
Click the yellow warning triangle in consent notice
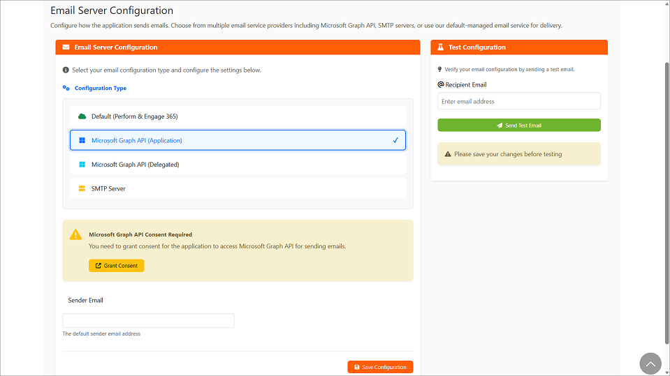click(75, 234)
